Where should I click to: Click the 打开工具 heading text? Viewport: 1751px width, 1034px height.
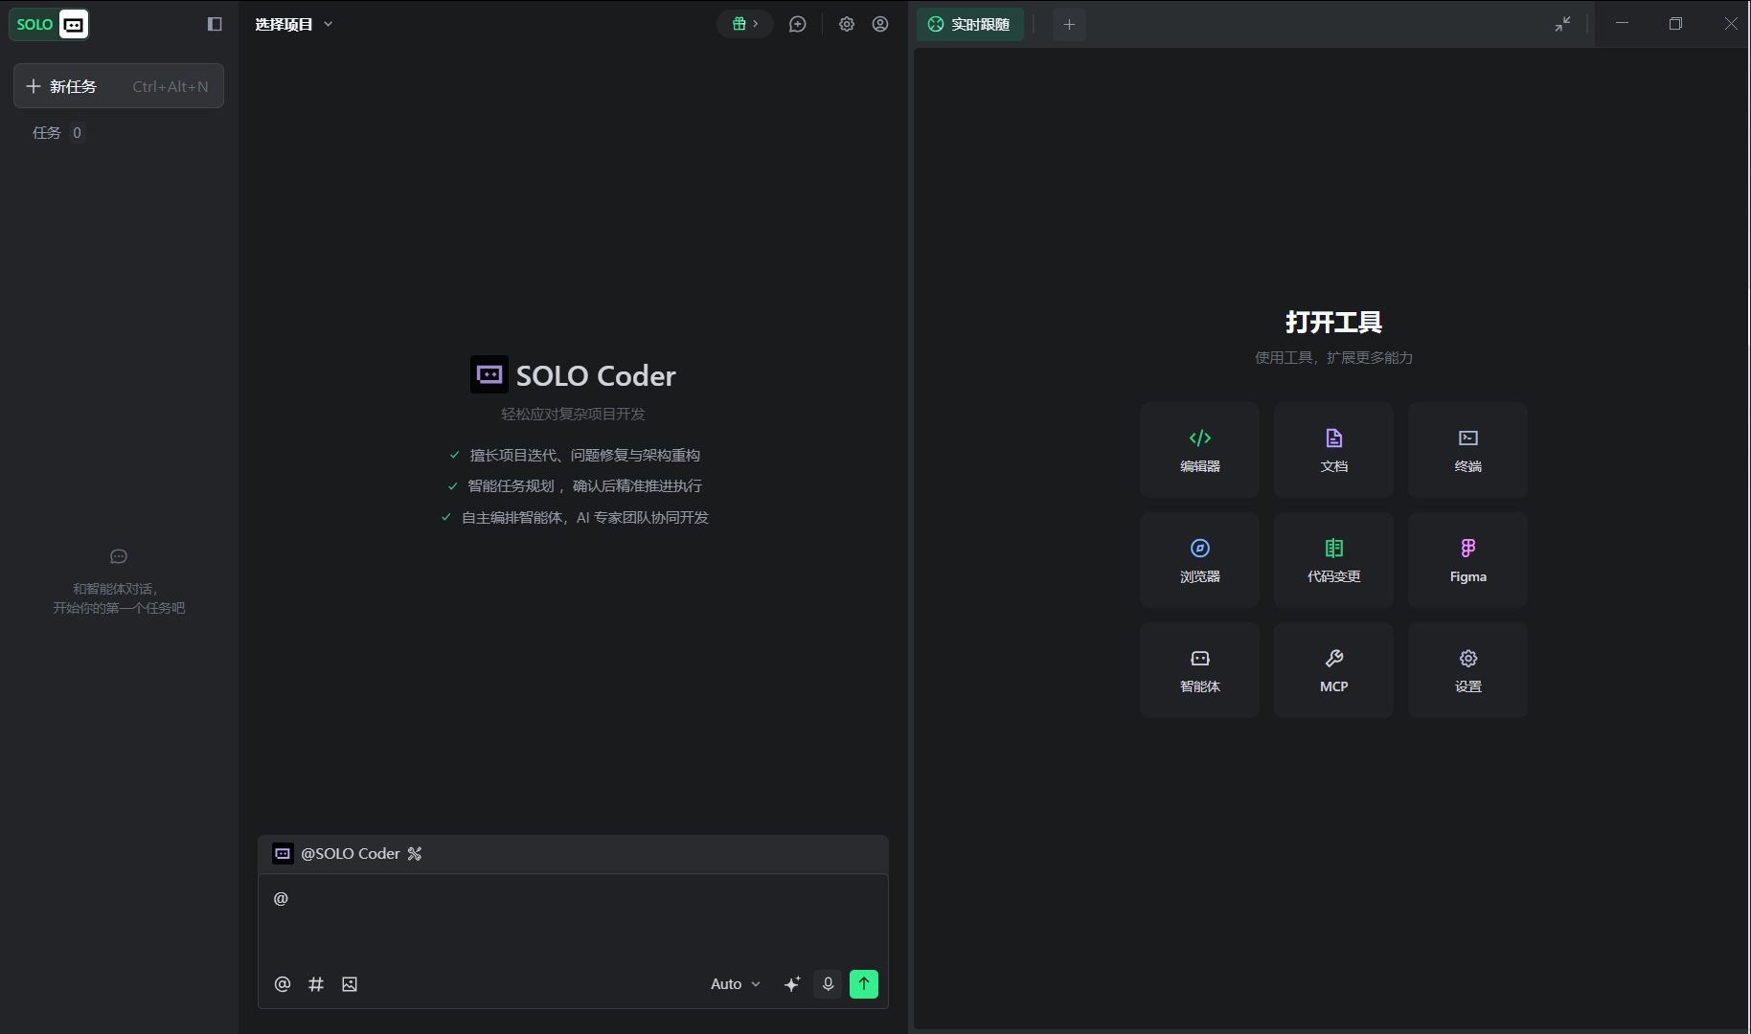[1333, 322]
